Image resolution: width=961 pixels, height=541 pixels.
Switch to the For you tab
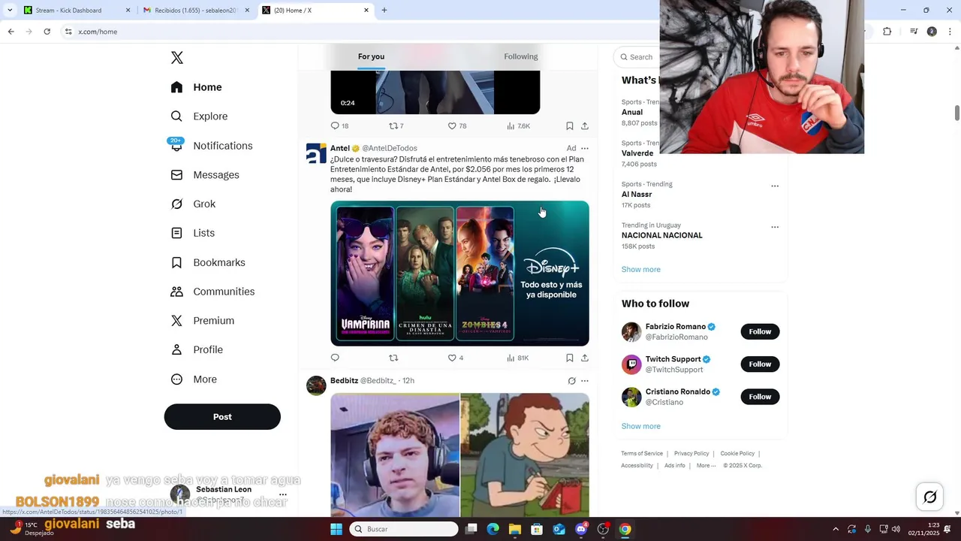tap(371, 56)
